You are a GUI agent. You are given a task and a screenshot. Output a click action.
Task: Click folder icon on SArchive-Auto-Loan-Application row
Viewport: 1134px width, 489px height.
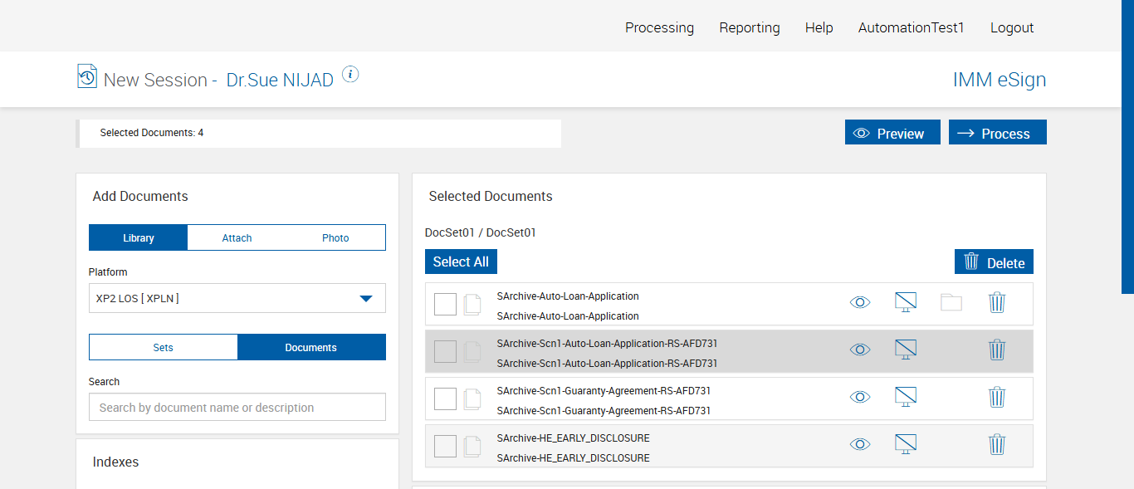[x=951, y=303]
